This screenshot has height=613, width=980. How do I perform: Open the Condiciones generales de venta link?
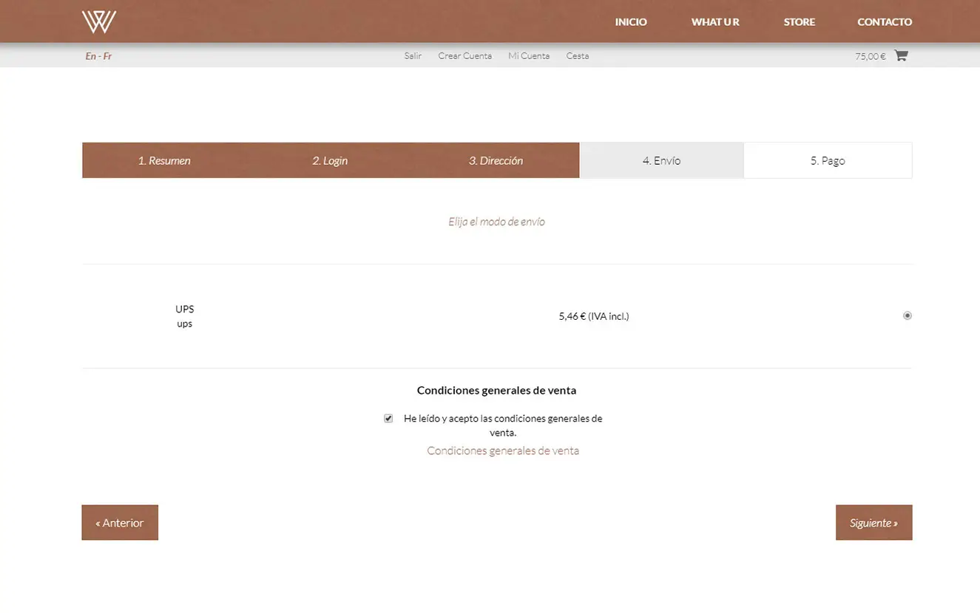(x=502, y=451)
